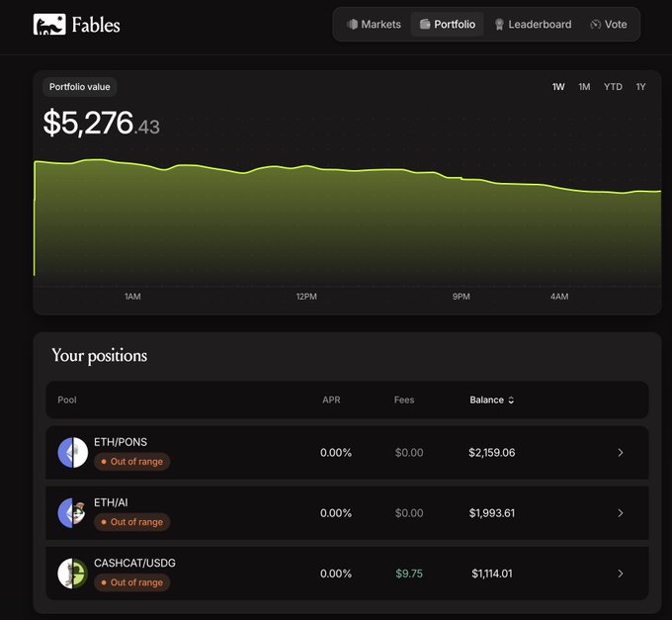Click the $2,159.06 balance value
672x620 pixels.
[x=491, y=453]
